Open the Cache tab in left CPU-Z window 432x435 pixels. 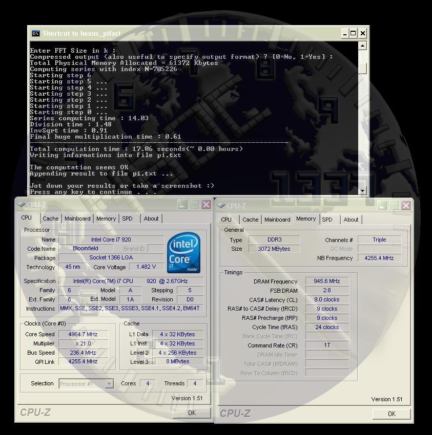point(51,219)
